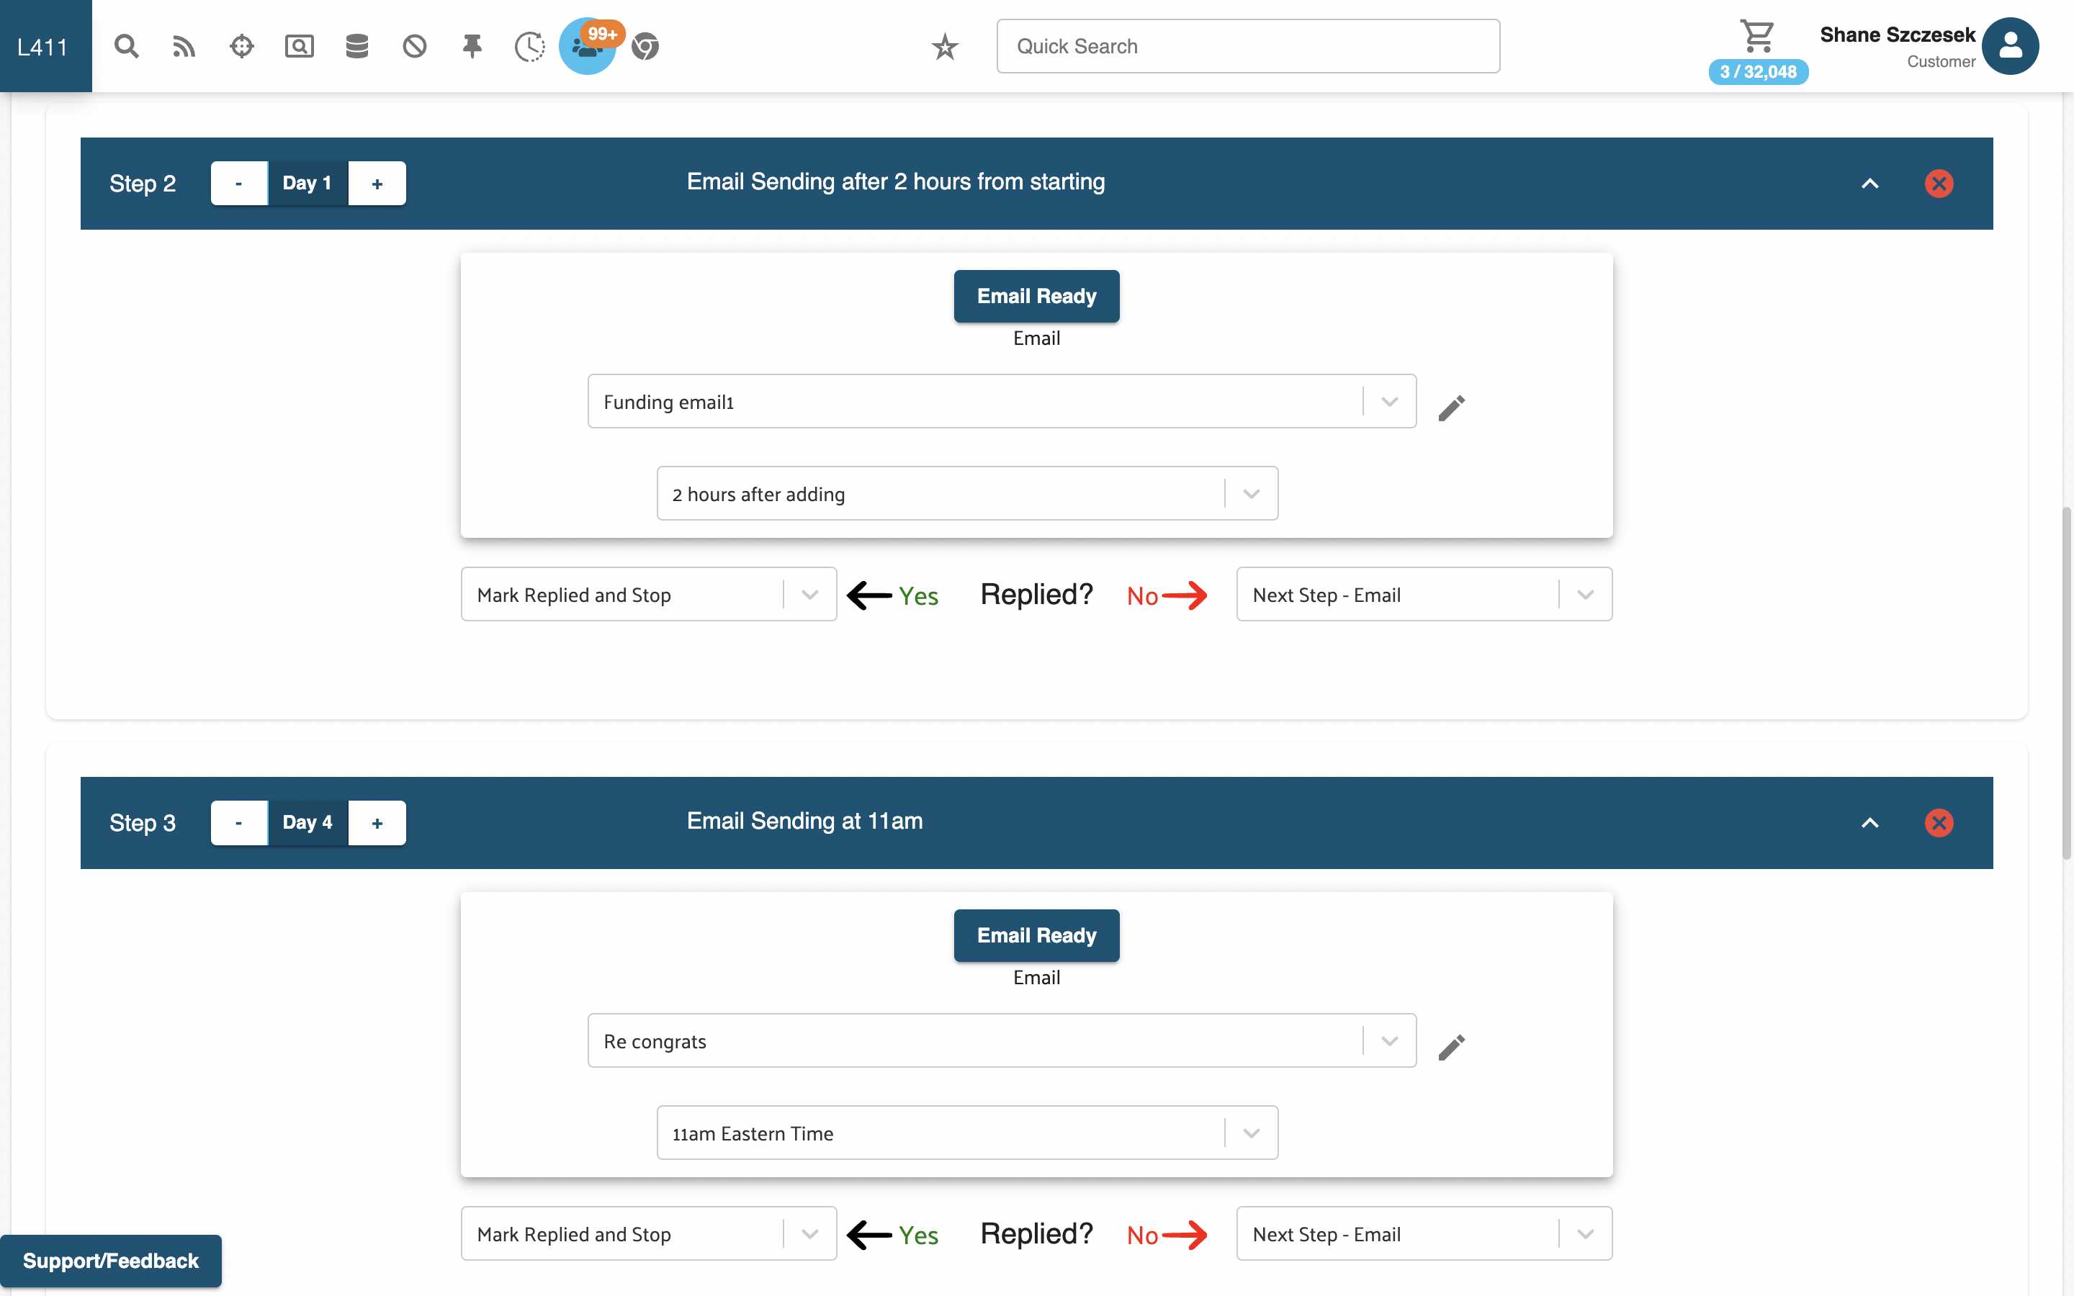This screenshot has height=1296, width=2074.
Task: Click the RSS feed icon
Action: click(184, 45)
